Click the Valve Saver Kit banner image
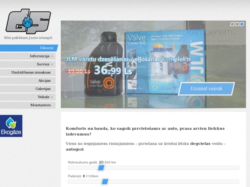The image size is (250, 187). [x=154, y=64]
